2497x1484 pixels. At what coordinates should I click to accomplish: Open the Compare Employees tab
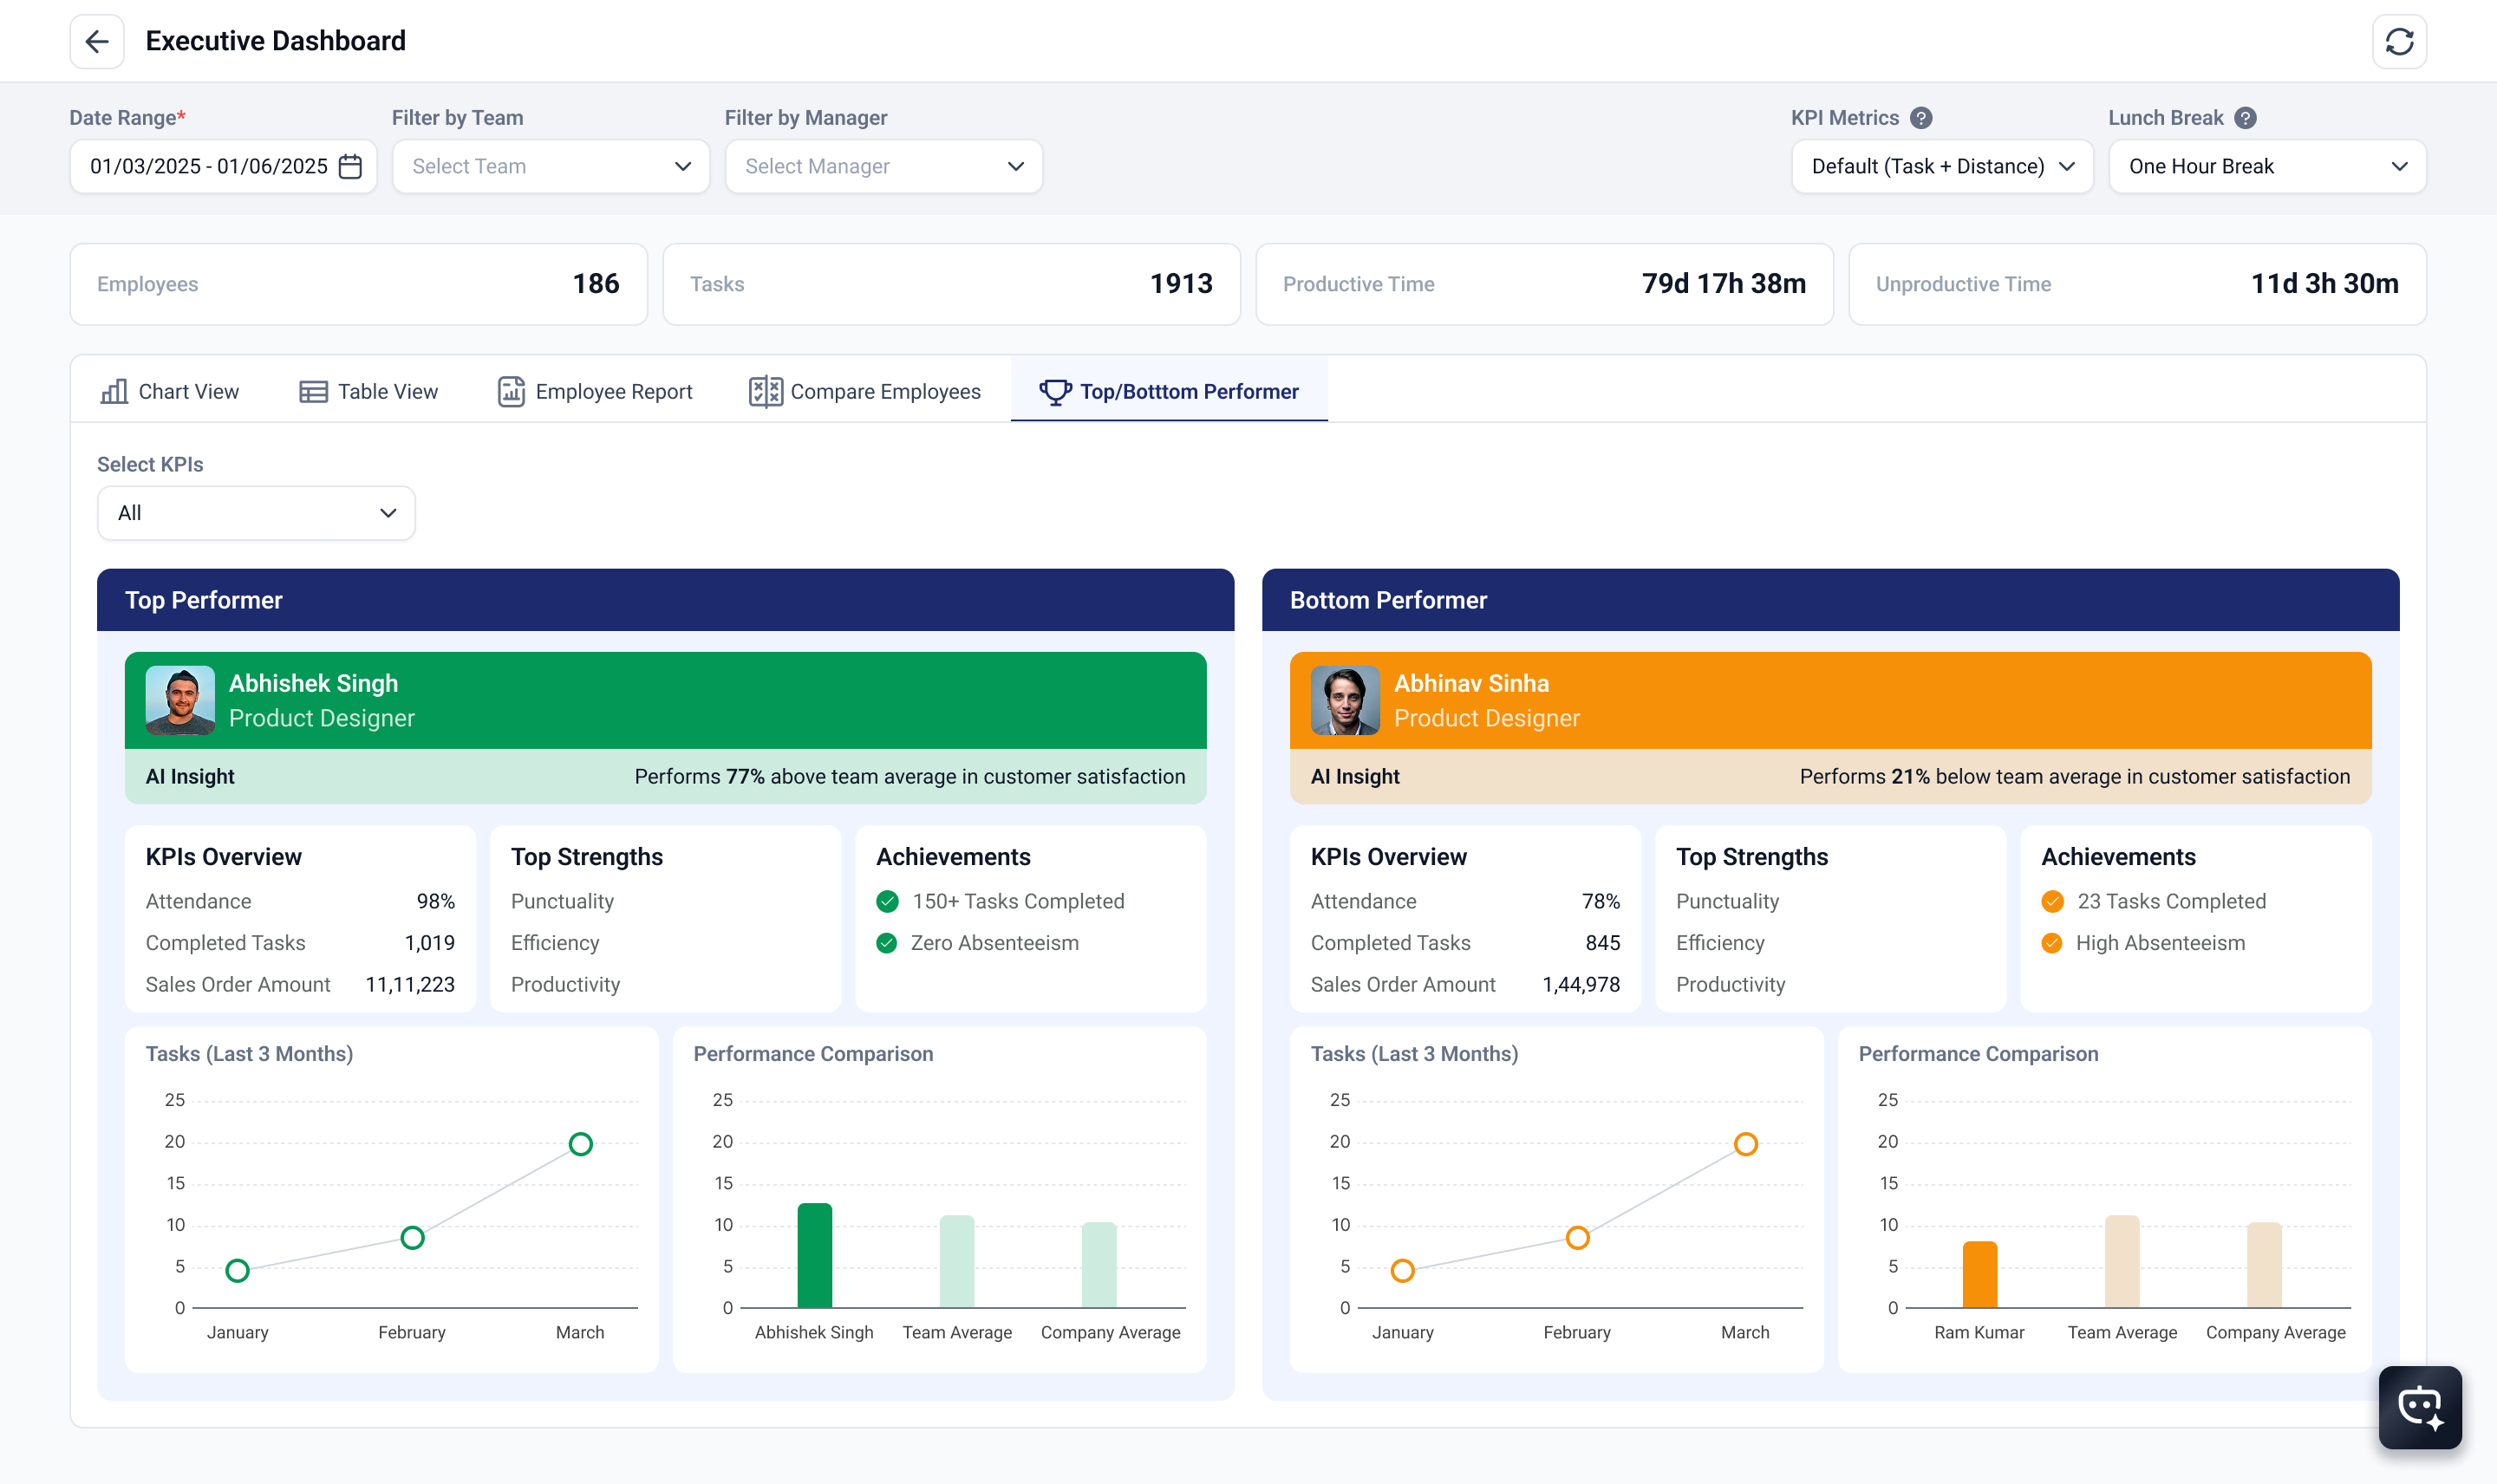tap(865, 391)
